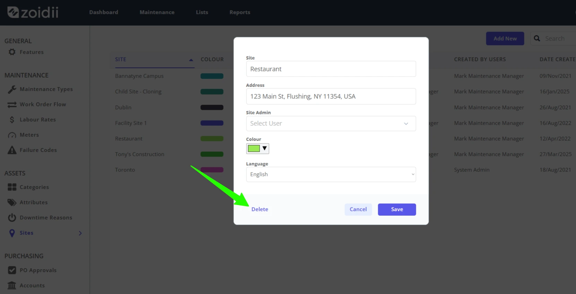The width and height of the screenshot is (576, 294).
Task: Click the Delete link in dialog
Action: [260, 210]
